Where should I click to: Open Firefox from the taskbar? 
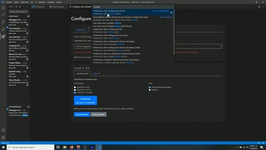71,147
